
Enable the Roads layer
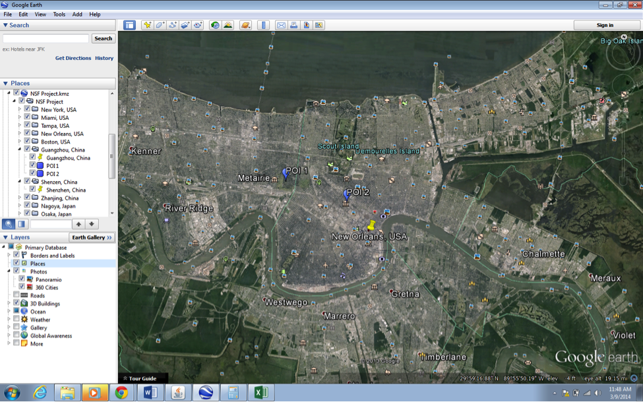16,295
